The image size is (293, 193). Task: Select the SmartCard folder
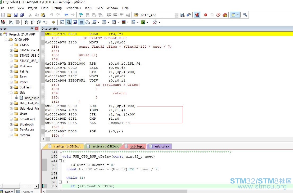pyautogui.click(x=27, y=119)
